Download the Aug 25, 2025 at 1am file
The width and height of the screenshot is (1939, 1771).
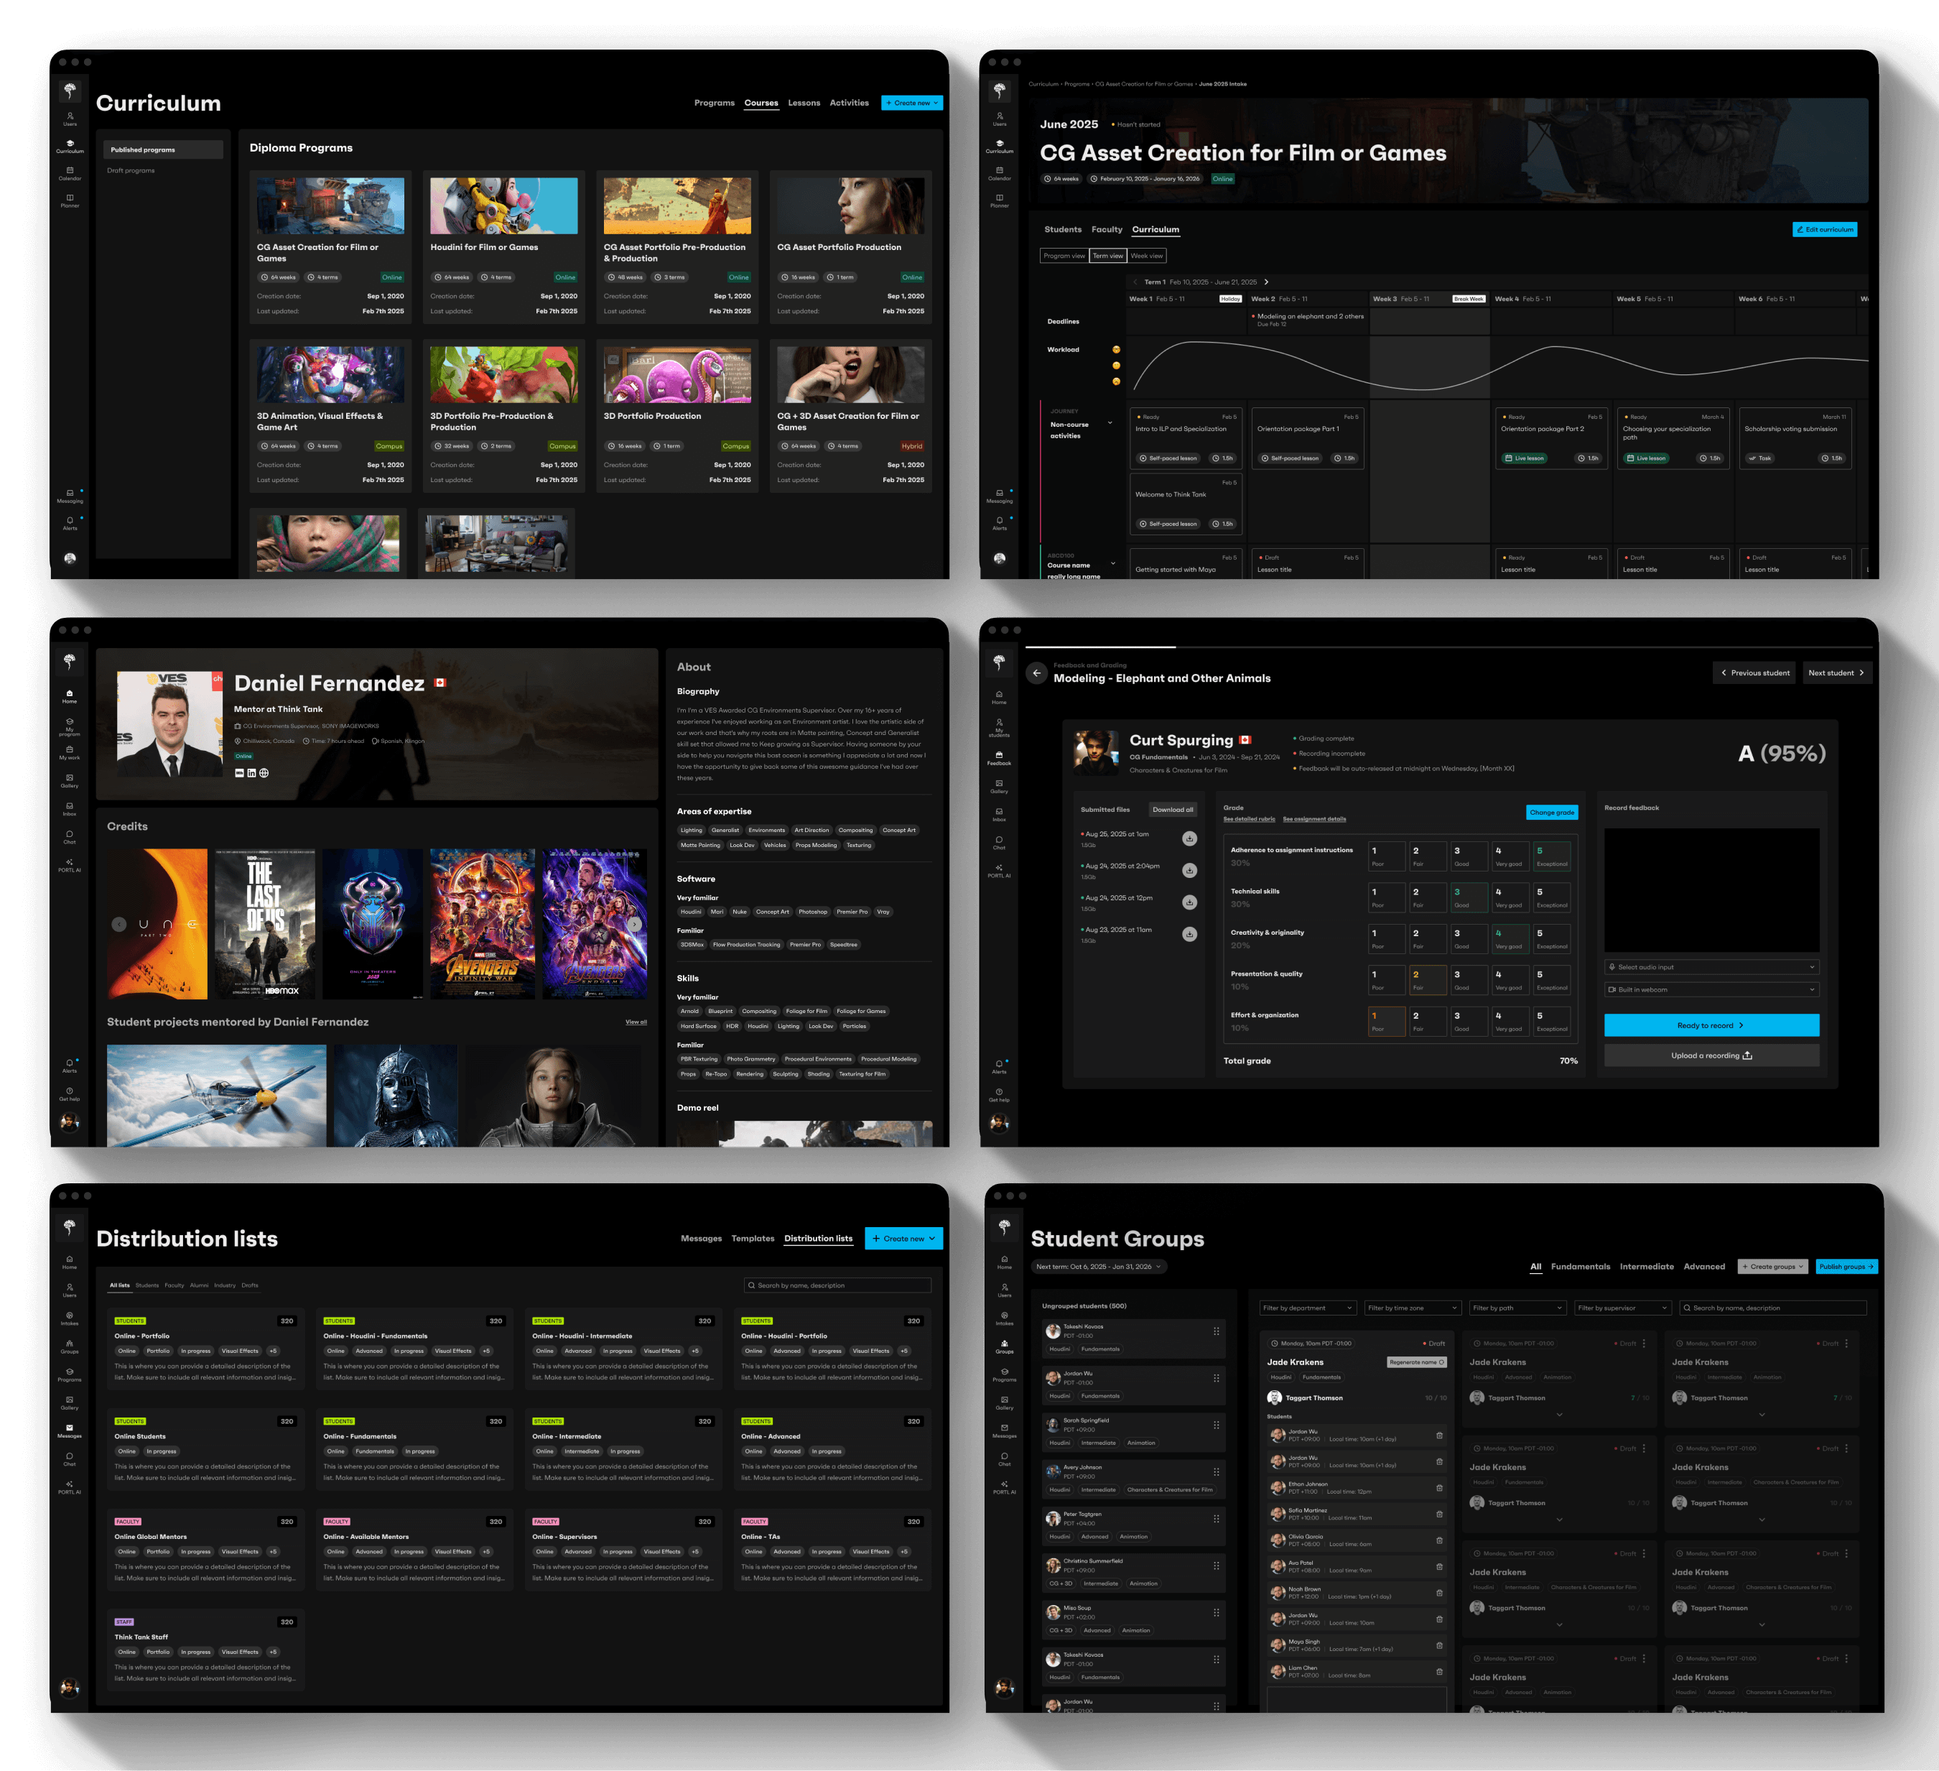(1189, 838)
